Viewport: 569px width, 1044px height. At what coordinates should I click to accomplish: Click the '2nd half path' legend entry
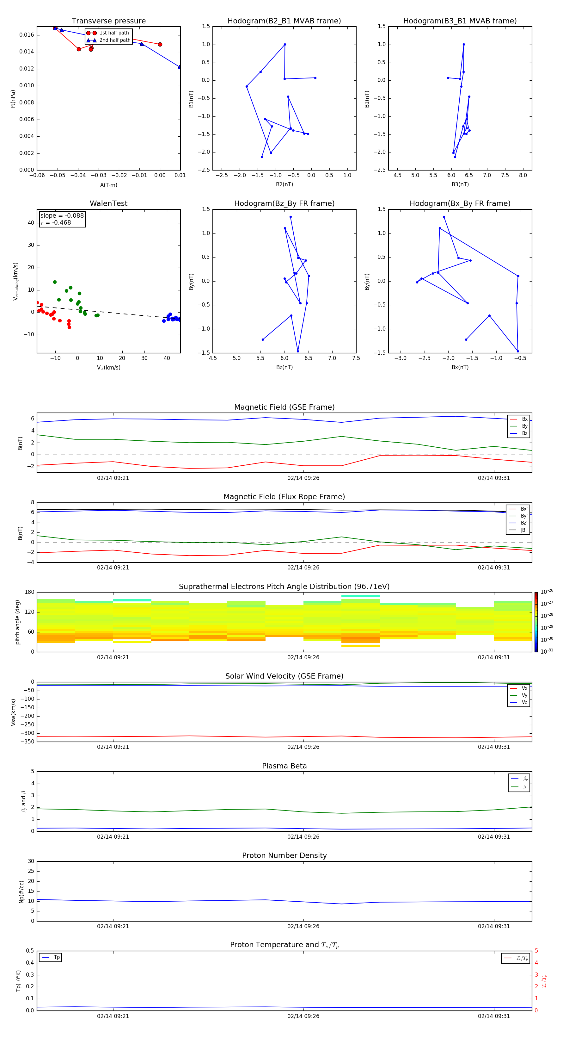click(x=108, y=40)
